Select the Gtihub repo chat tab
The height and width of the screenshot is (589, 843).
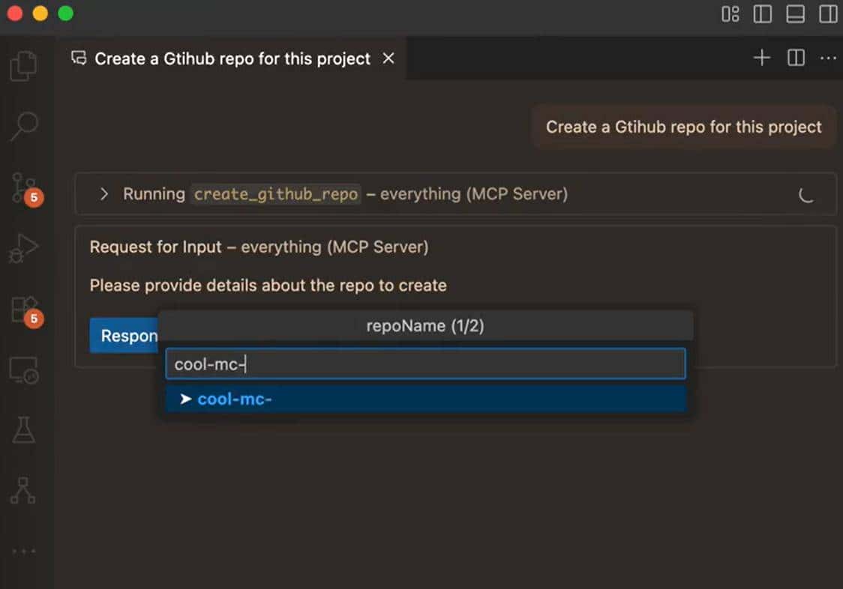tap(225, 58)
